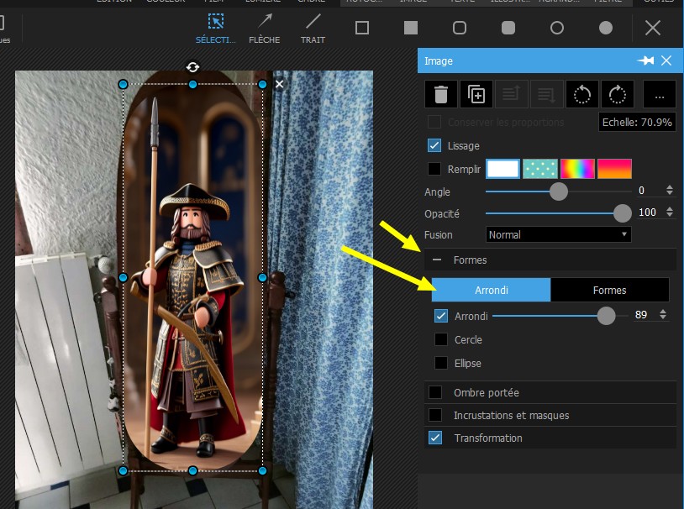The image size is (684, 509).
Task: Pick the teal dotted pattern fill swatch
Action: (540, 169)
